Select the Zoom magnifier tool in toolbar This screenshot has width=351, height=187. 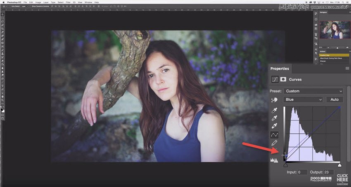tap(2, 100)
